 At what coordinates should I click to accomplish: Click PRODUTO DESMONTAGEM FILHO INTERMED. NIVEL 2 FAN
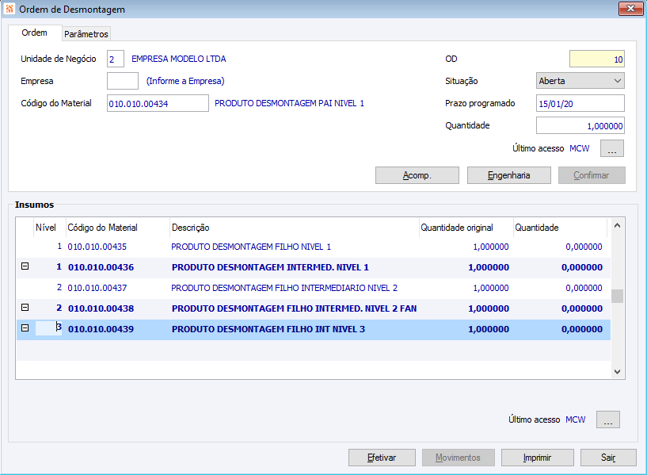coord(295,309)
